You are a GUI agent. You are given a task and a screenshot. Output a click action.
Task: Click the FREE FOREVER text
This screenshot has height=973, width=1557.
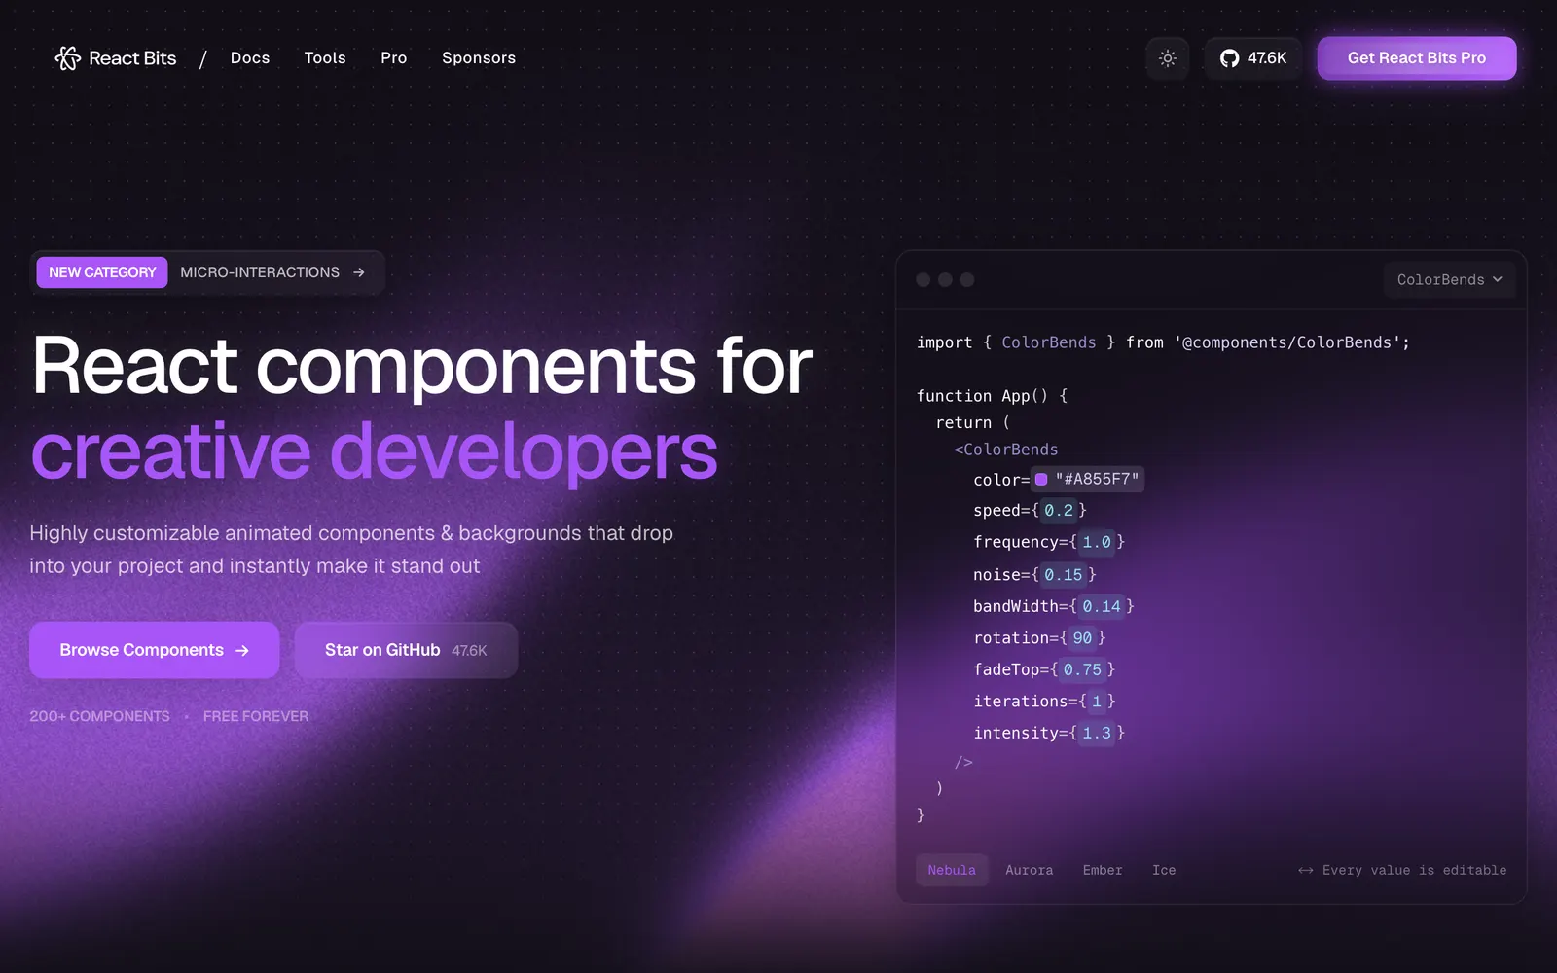256,716
